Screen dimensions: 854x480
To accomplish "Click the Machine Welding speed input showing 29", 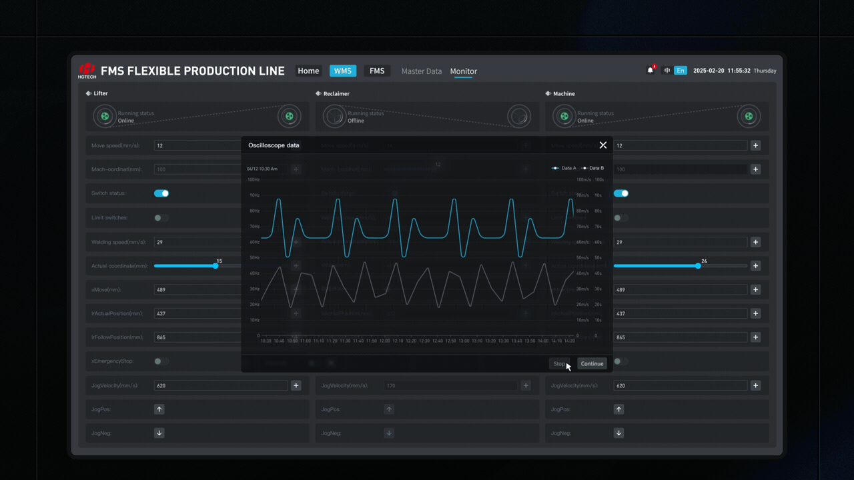I will 681,242.
